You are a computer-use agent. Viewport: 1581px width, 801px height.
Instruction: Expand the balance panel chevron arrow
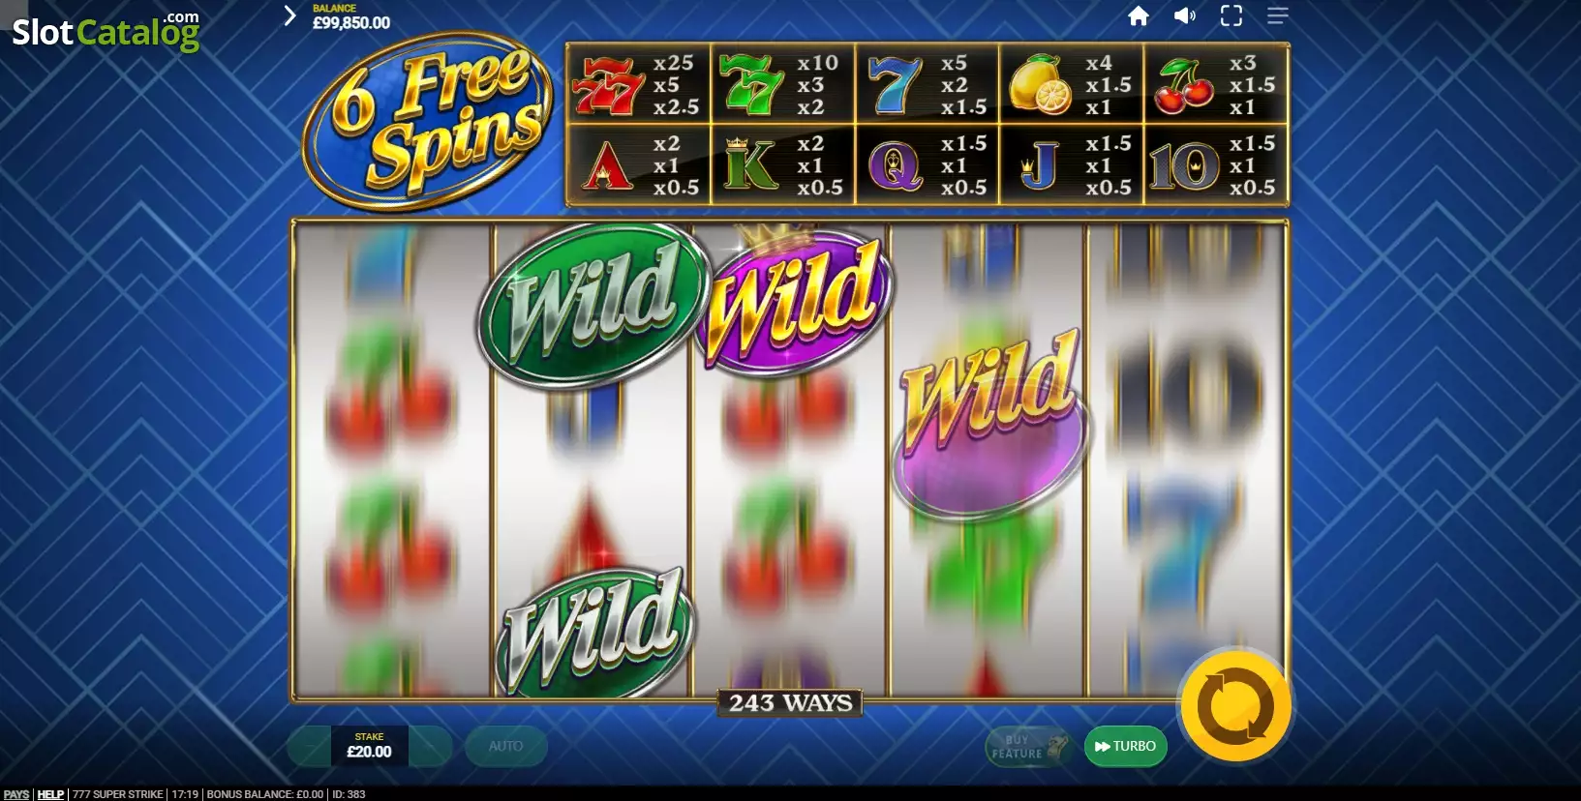click(x=289, y=15)
